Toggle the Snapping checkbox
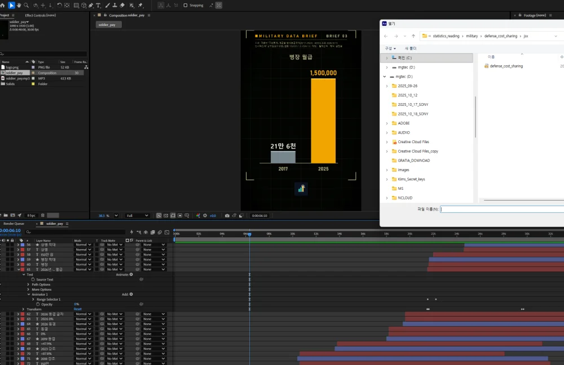564x365 pixels. coord(185,6)
